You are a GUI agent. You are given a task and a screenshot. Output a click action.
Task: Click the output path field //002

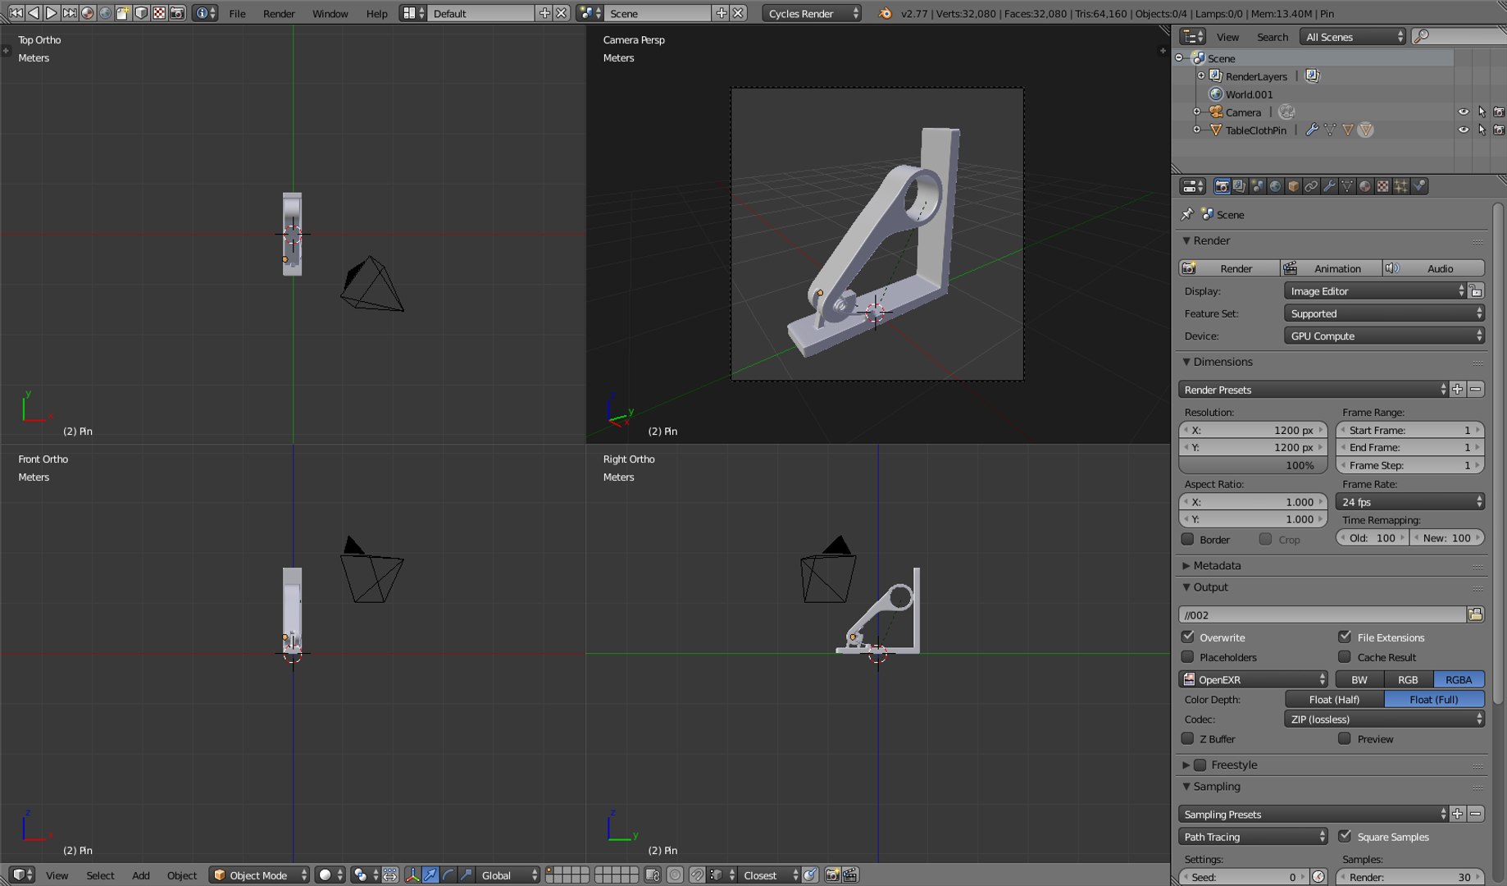[x=1323, y=614]
